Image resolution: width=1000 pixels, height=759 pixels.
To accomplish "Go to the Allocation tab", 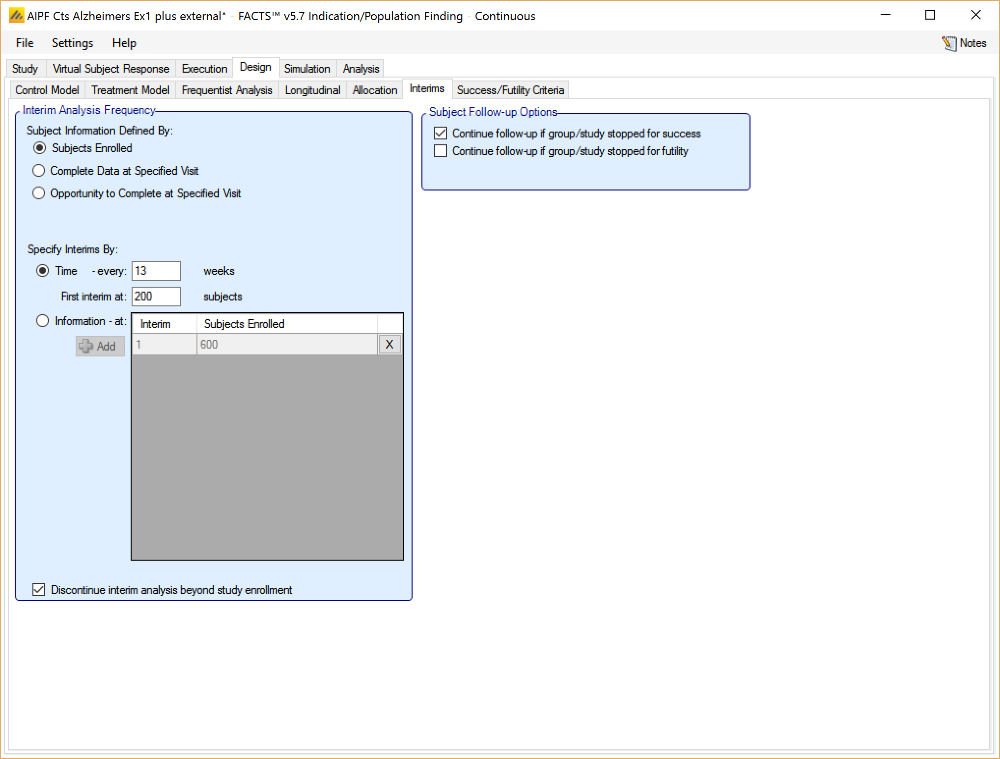I will (374, 90).
